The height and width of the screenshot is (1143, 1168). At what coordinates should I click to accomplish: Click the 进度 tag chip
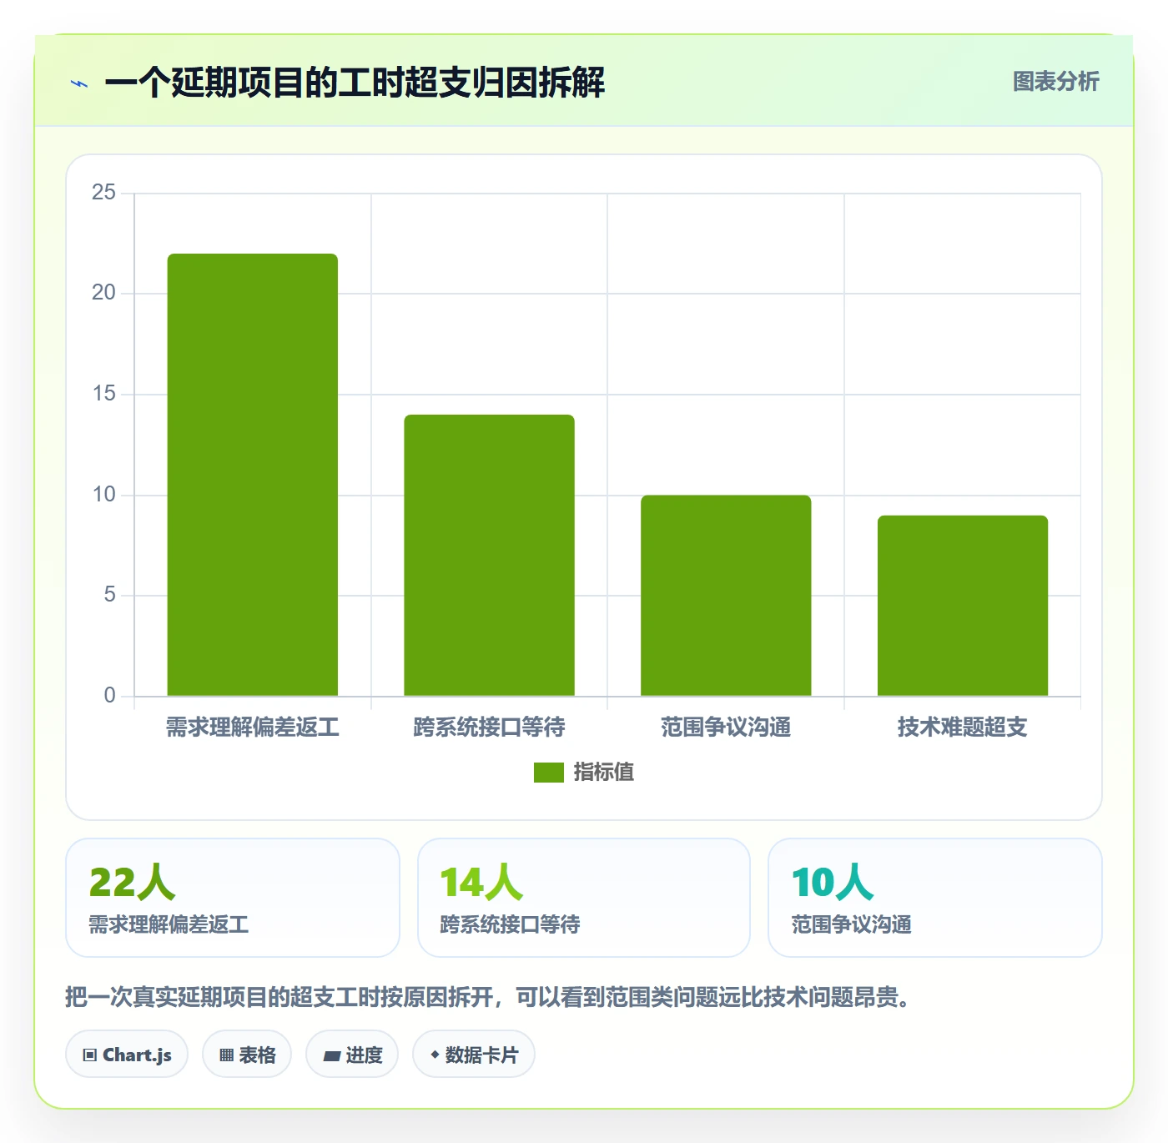click(352, 1055)
